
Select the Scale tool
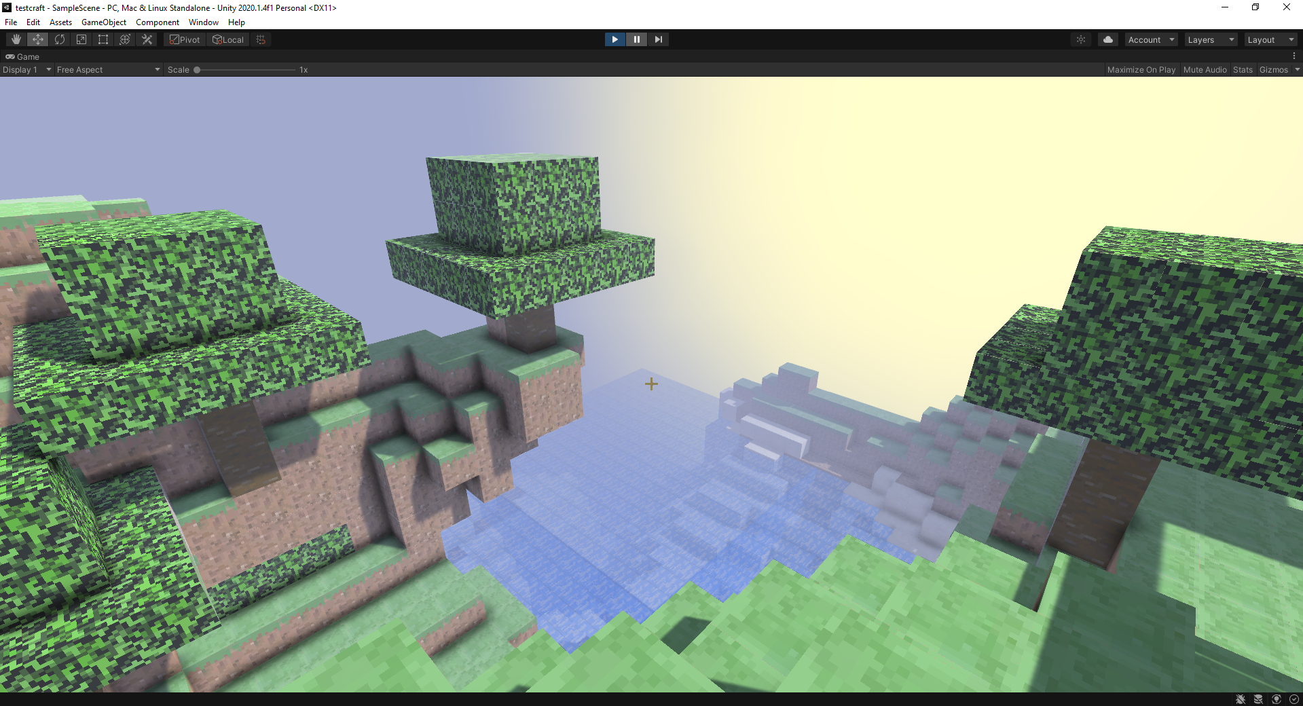click(81, 39)
